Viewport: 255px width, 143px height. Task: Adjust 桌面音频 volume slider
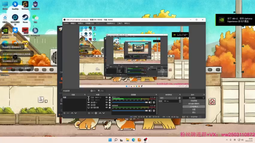pos(130,111)
